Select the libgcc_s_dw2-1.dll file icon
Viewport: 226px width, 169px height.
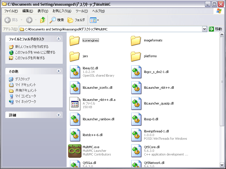click(x=136, y=72)
